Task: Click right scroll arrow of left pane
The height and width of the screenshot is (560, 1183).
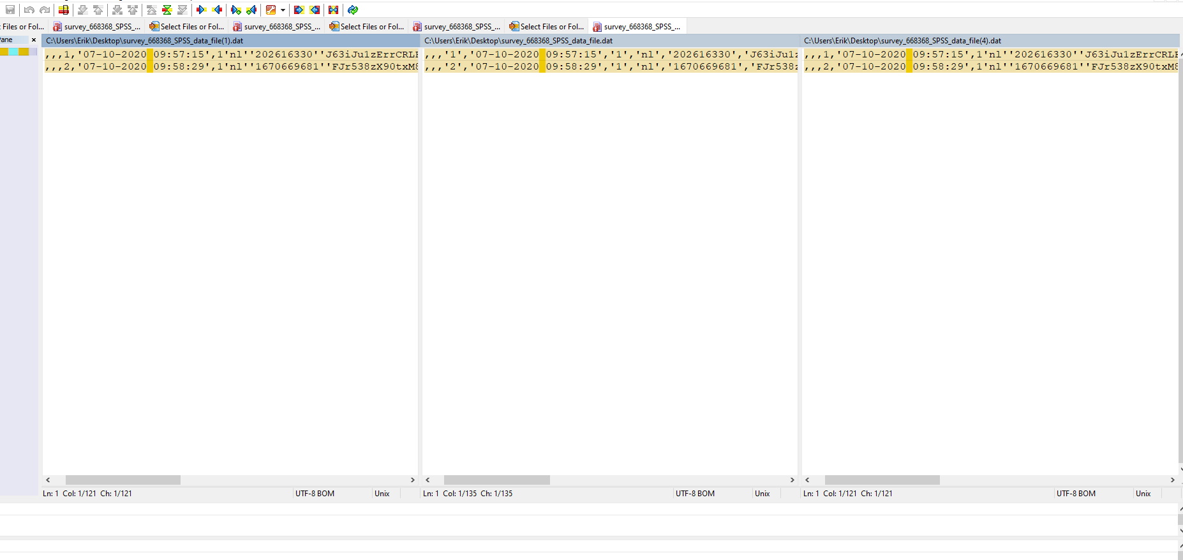Action: 412,480
